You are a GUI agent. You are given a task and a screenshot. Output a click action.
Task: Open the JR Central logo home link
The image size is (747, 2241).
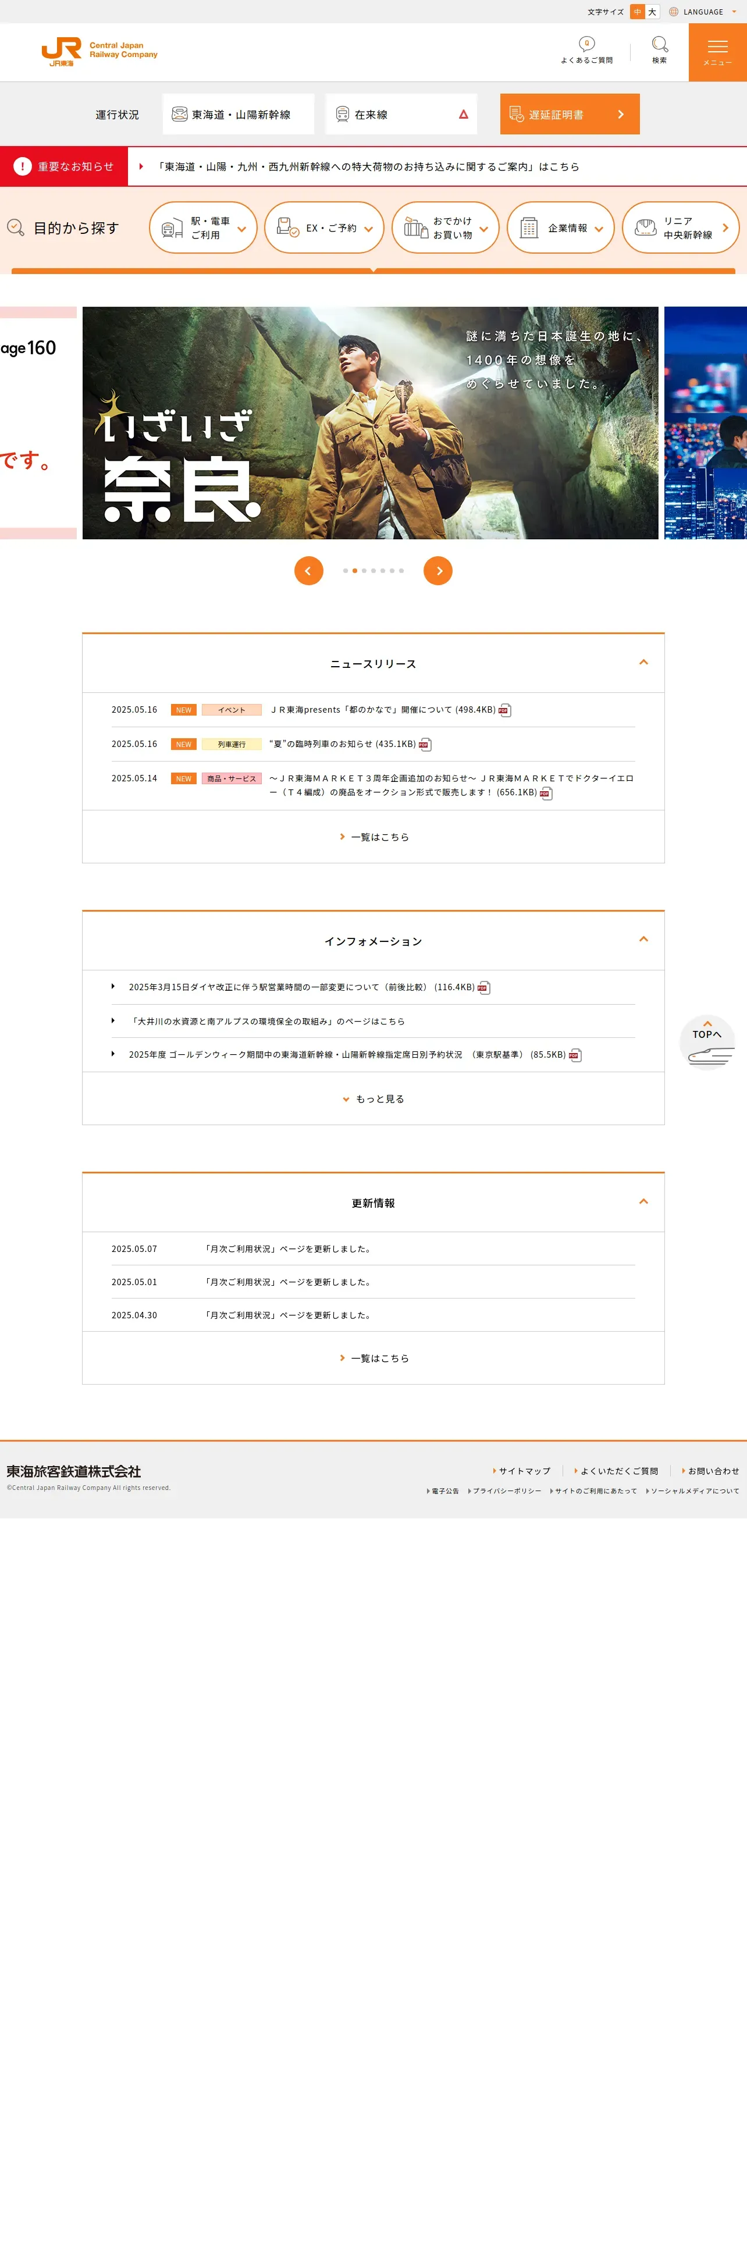[99, 52]
